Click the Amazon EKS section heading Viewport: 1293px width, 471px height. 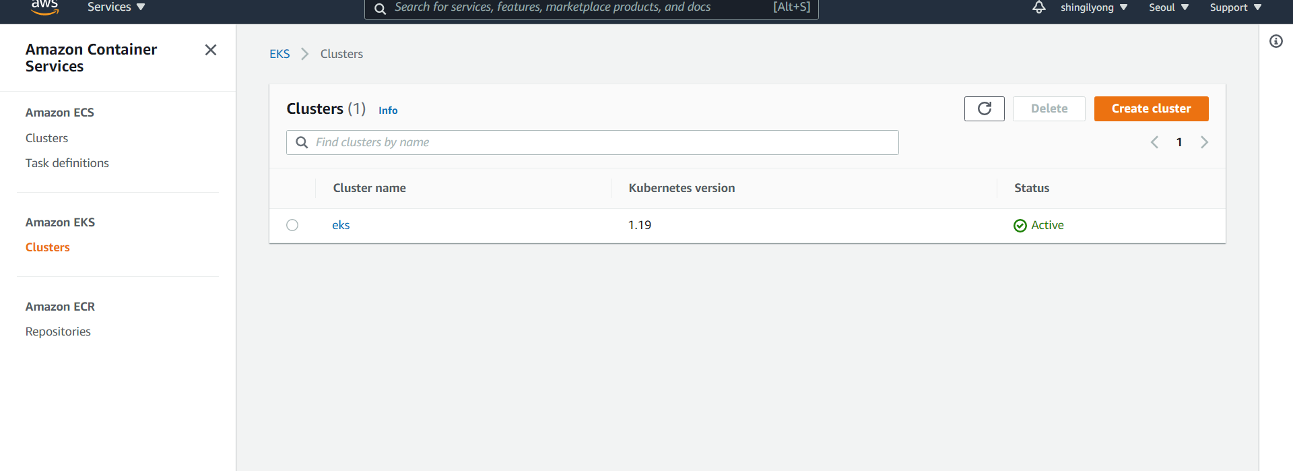point(60,222)
